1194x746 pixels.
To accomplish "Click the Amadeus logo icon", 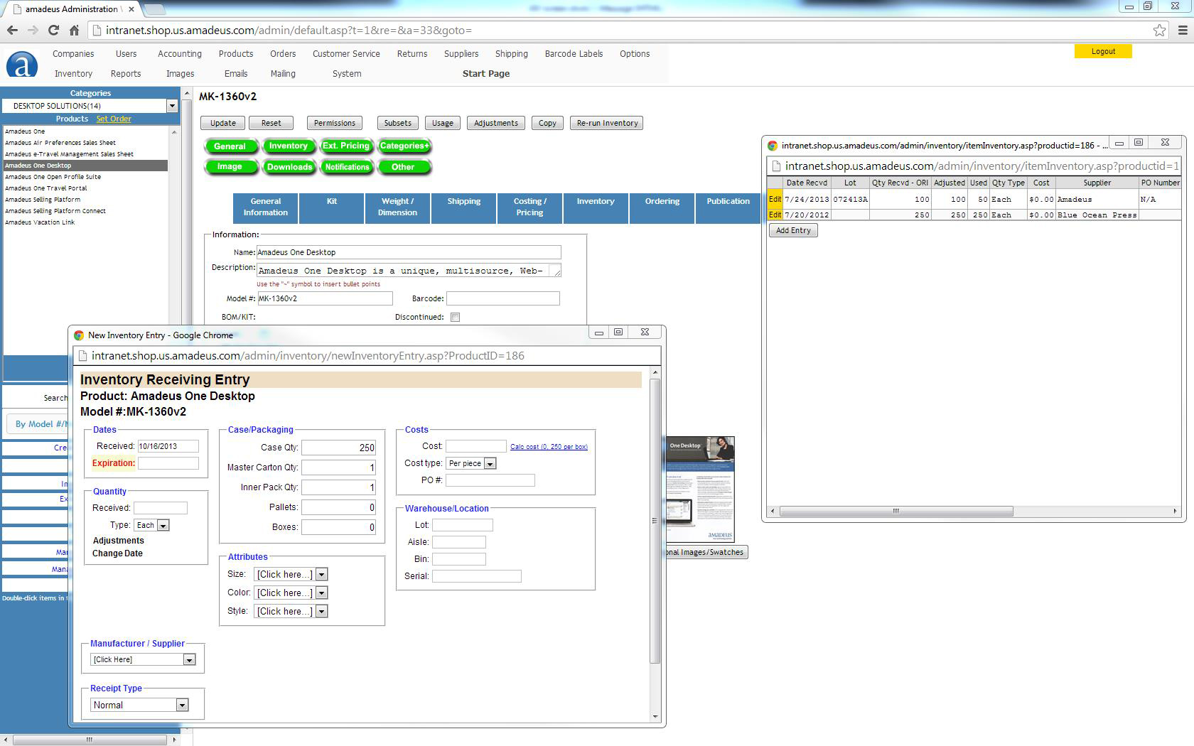I will [22, 64].
